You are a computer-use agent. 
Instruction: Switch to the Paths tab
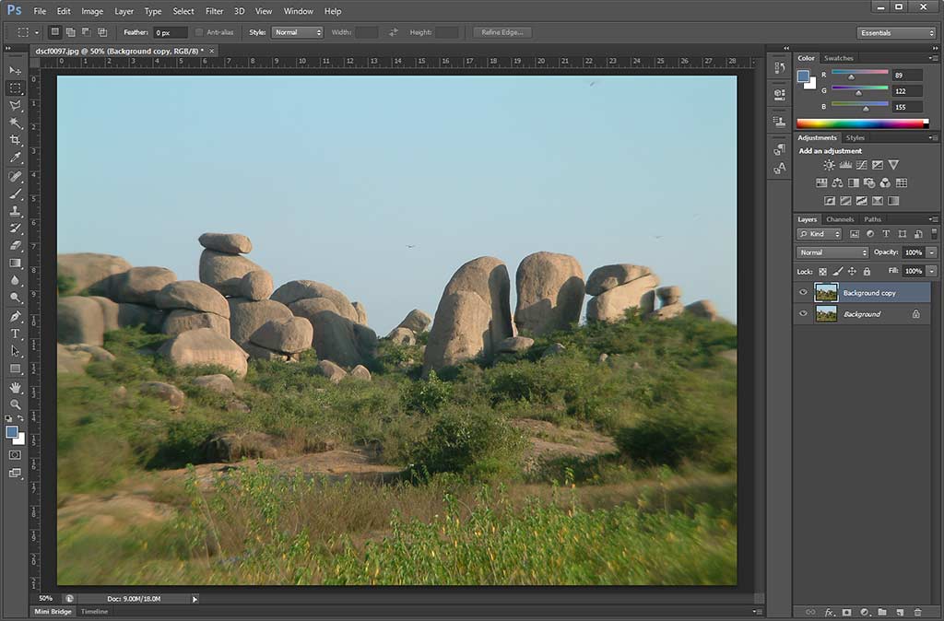pyautogui.click(x=872, y=219)
